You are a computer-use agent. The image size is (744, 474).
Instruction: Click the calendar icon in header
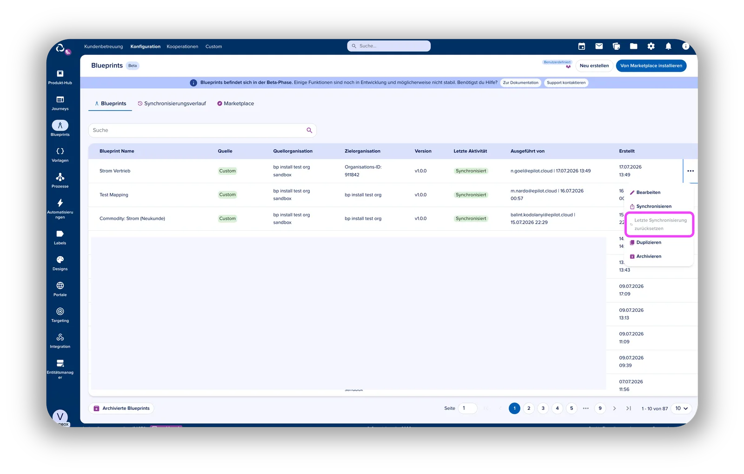(x=582, y=46)
